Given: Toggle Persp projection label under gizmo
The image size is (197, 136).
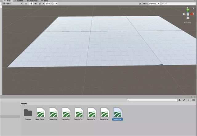Looking at the screenshot, I should 188,22.
